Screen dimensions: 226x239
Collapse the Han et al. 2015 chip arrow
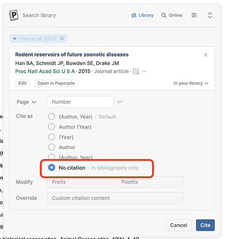[15, 39]
